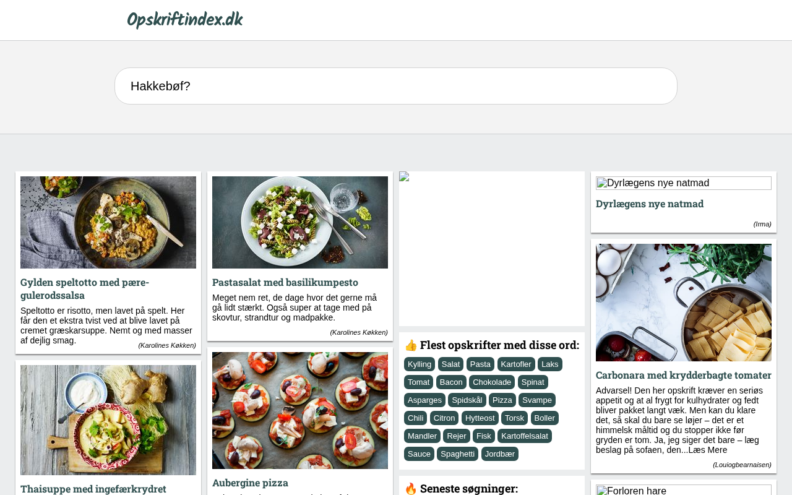
Task: Select the Kylling keyword tag
Action: pos(420,364)
